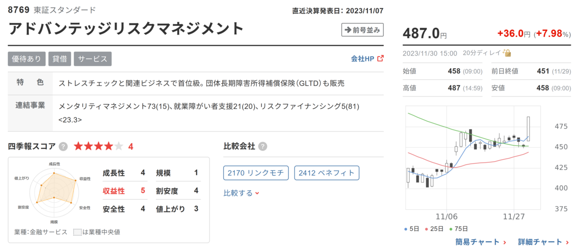Click the 優待あり tag
Screen dimensions: 586x250
pos(27,59)
